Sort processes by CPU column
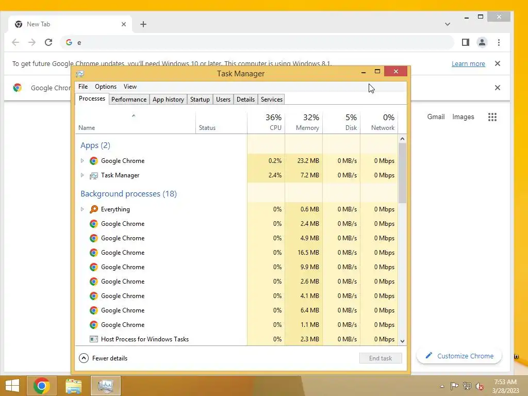This screenshot has height=396, width=528. [266, 122]
